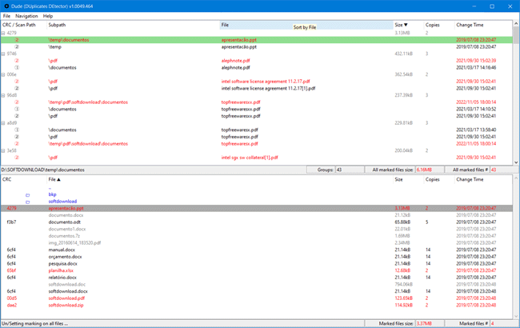Click the red icon beside \temp\pdf\softdownload\documentos topfreewaresx.pdf

[x=17, y=144]
